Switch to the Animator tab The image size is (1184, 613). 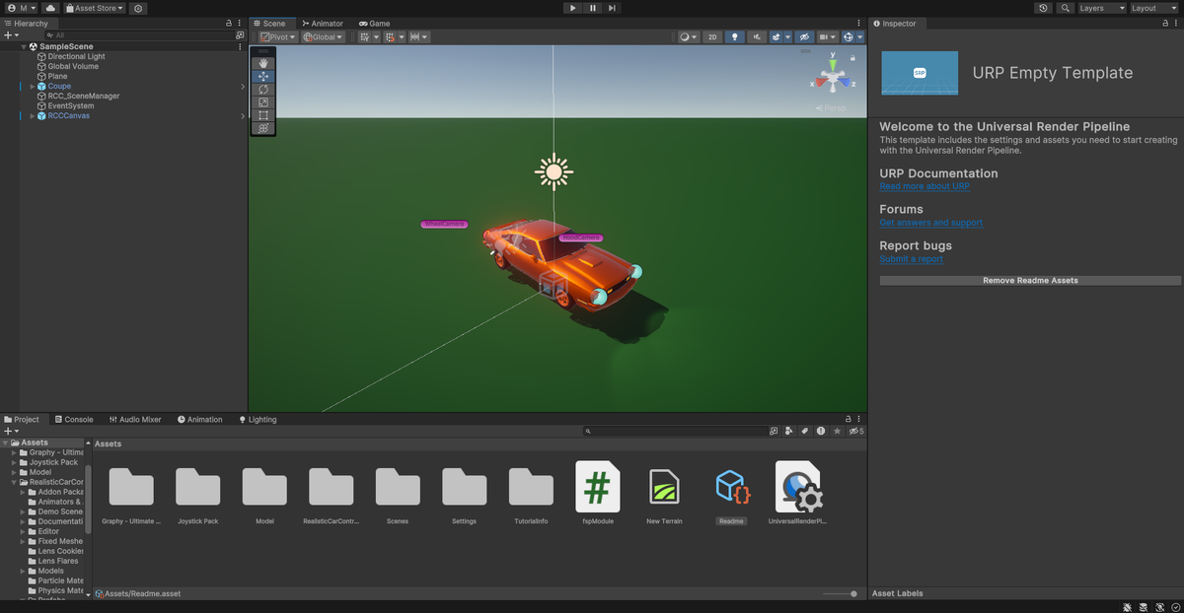click(x=323, y=23)
